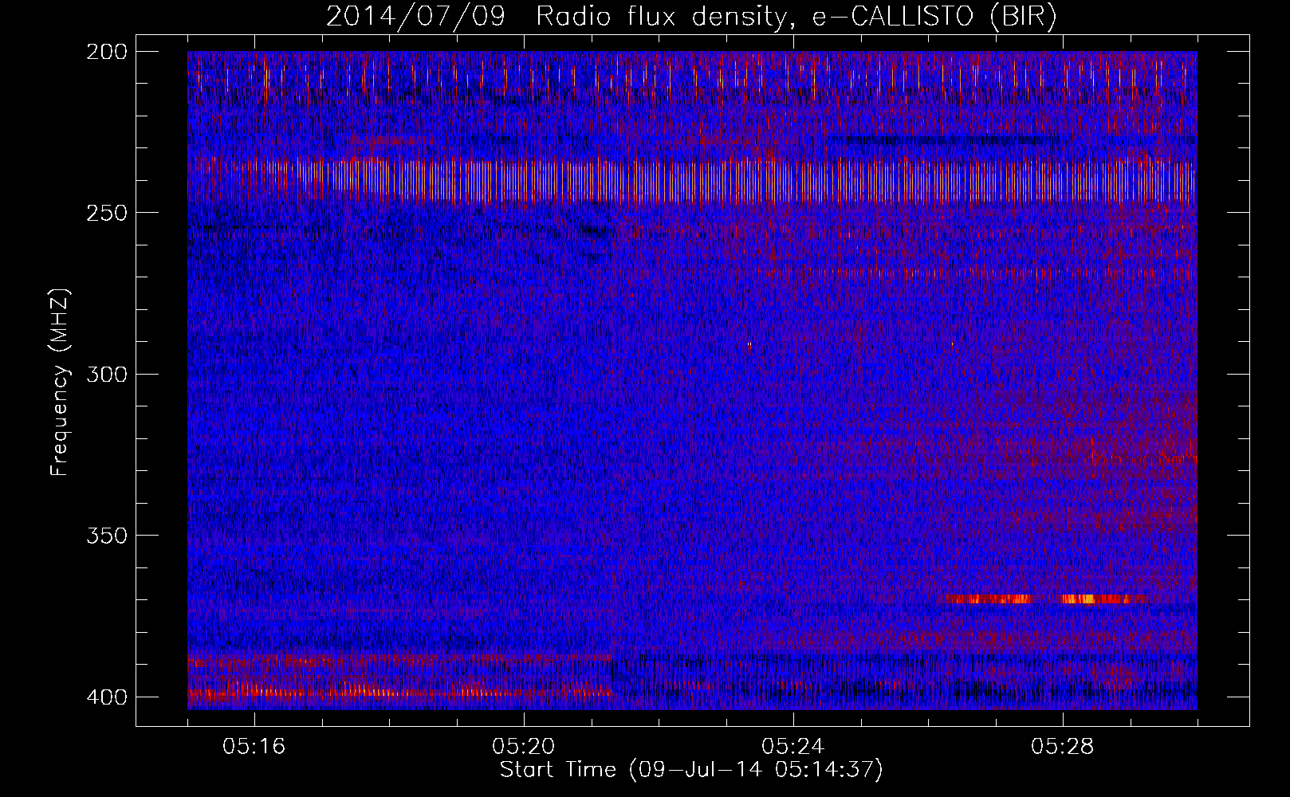
Task: Click the 250 frequency tick label
Action: 107,213
